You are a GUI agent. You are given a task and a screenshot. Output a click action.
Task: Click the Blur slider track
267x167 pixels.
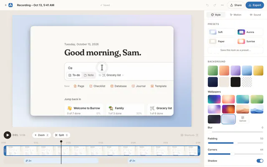pos(235,132)
